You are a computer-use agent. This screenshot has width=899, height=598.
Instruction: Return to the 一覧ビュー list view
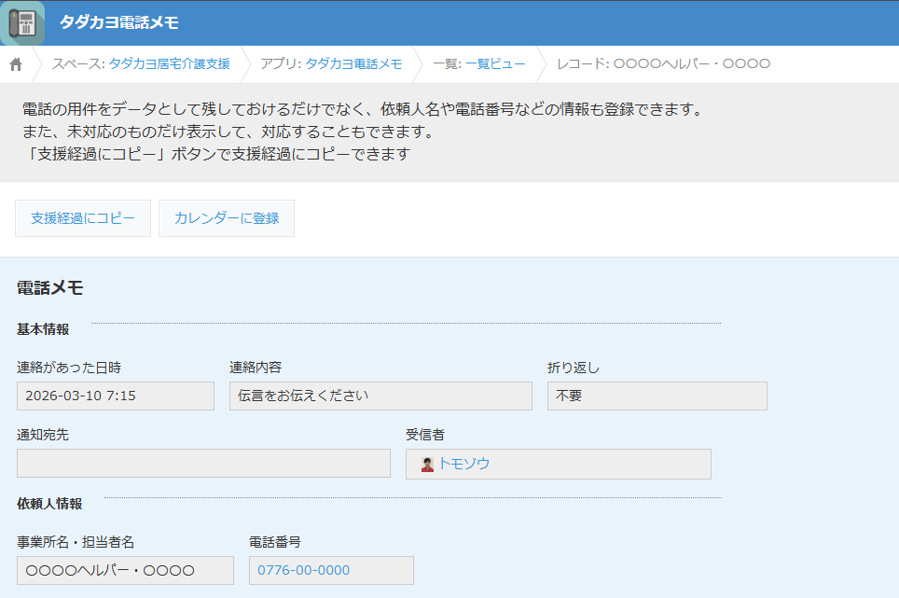[495, 64]
